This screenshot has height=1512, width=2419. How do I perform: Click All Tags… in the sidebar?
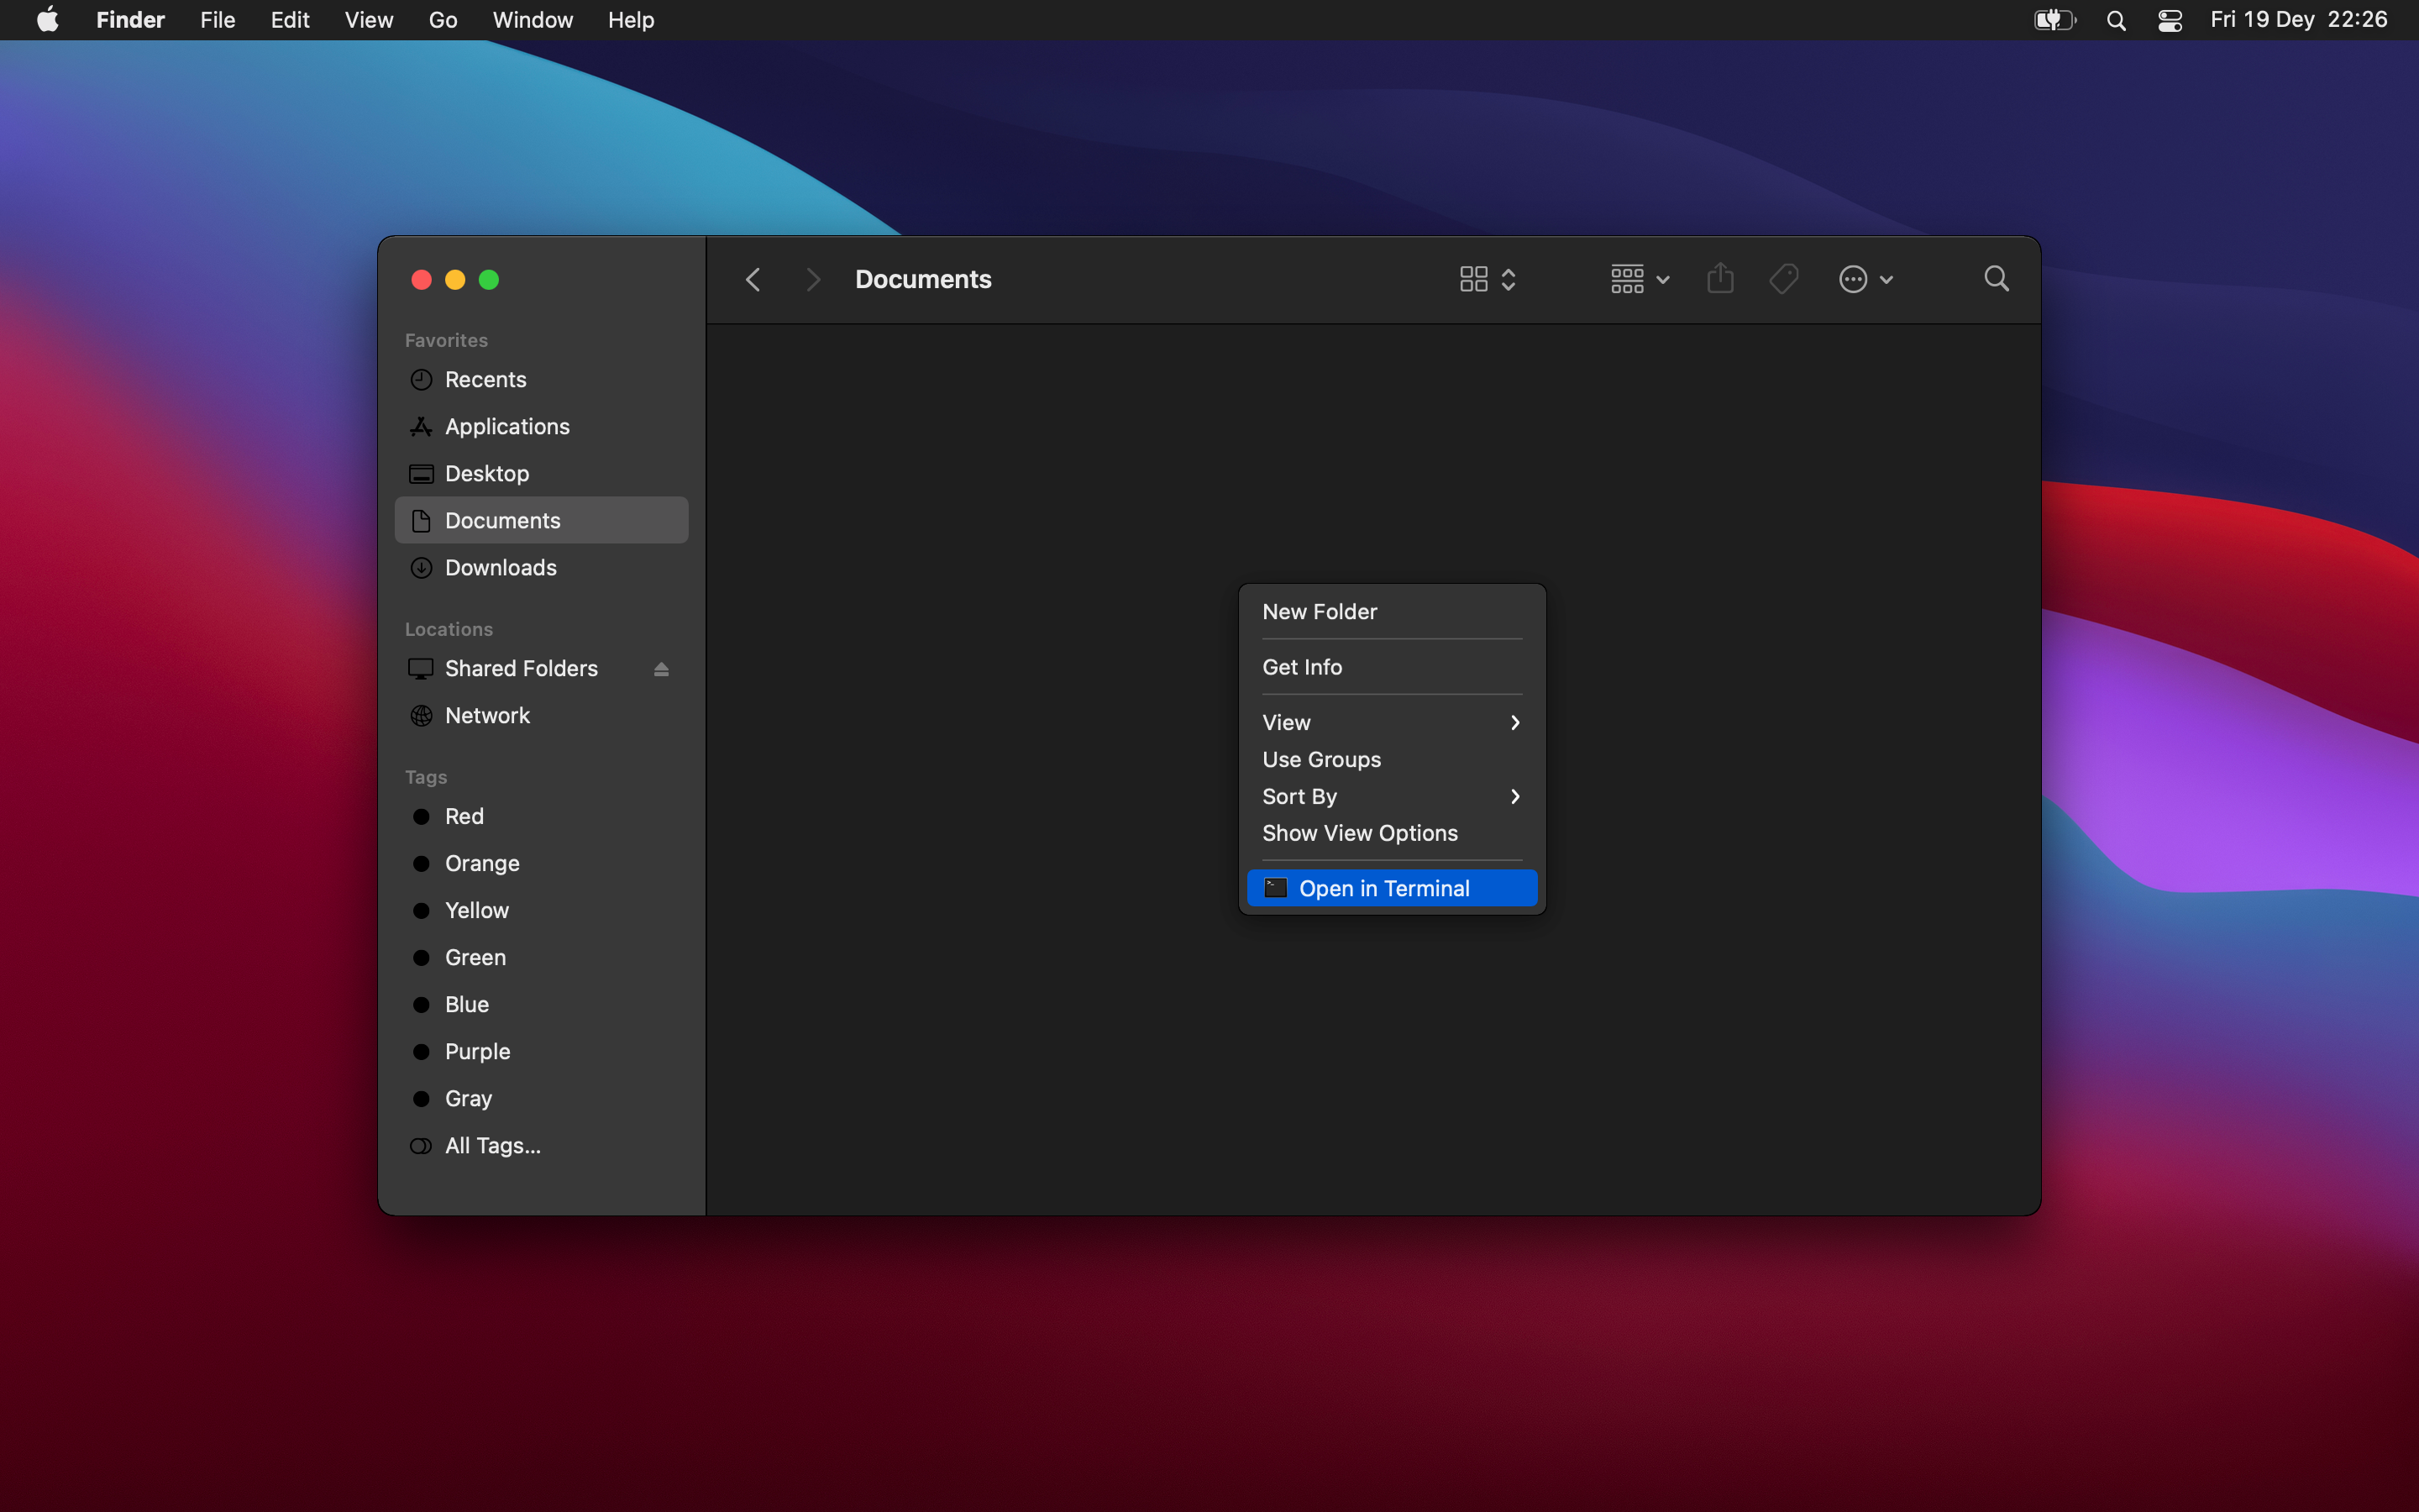point(492,1145)
